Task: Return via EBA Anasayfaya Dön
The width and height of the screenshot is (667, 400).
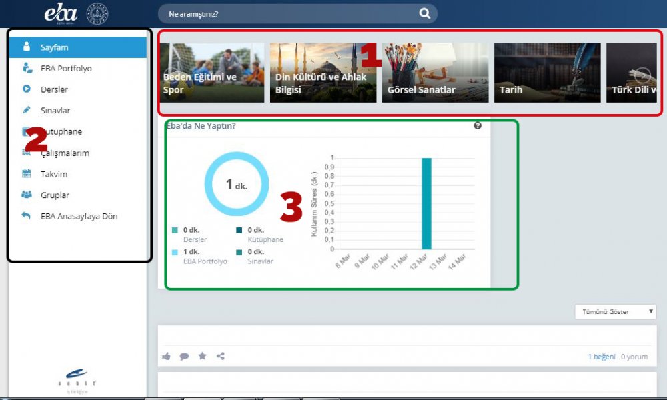Action: point(77,217)
